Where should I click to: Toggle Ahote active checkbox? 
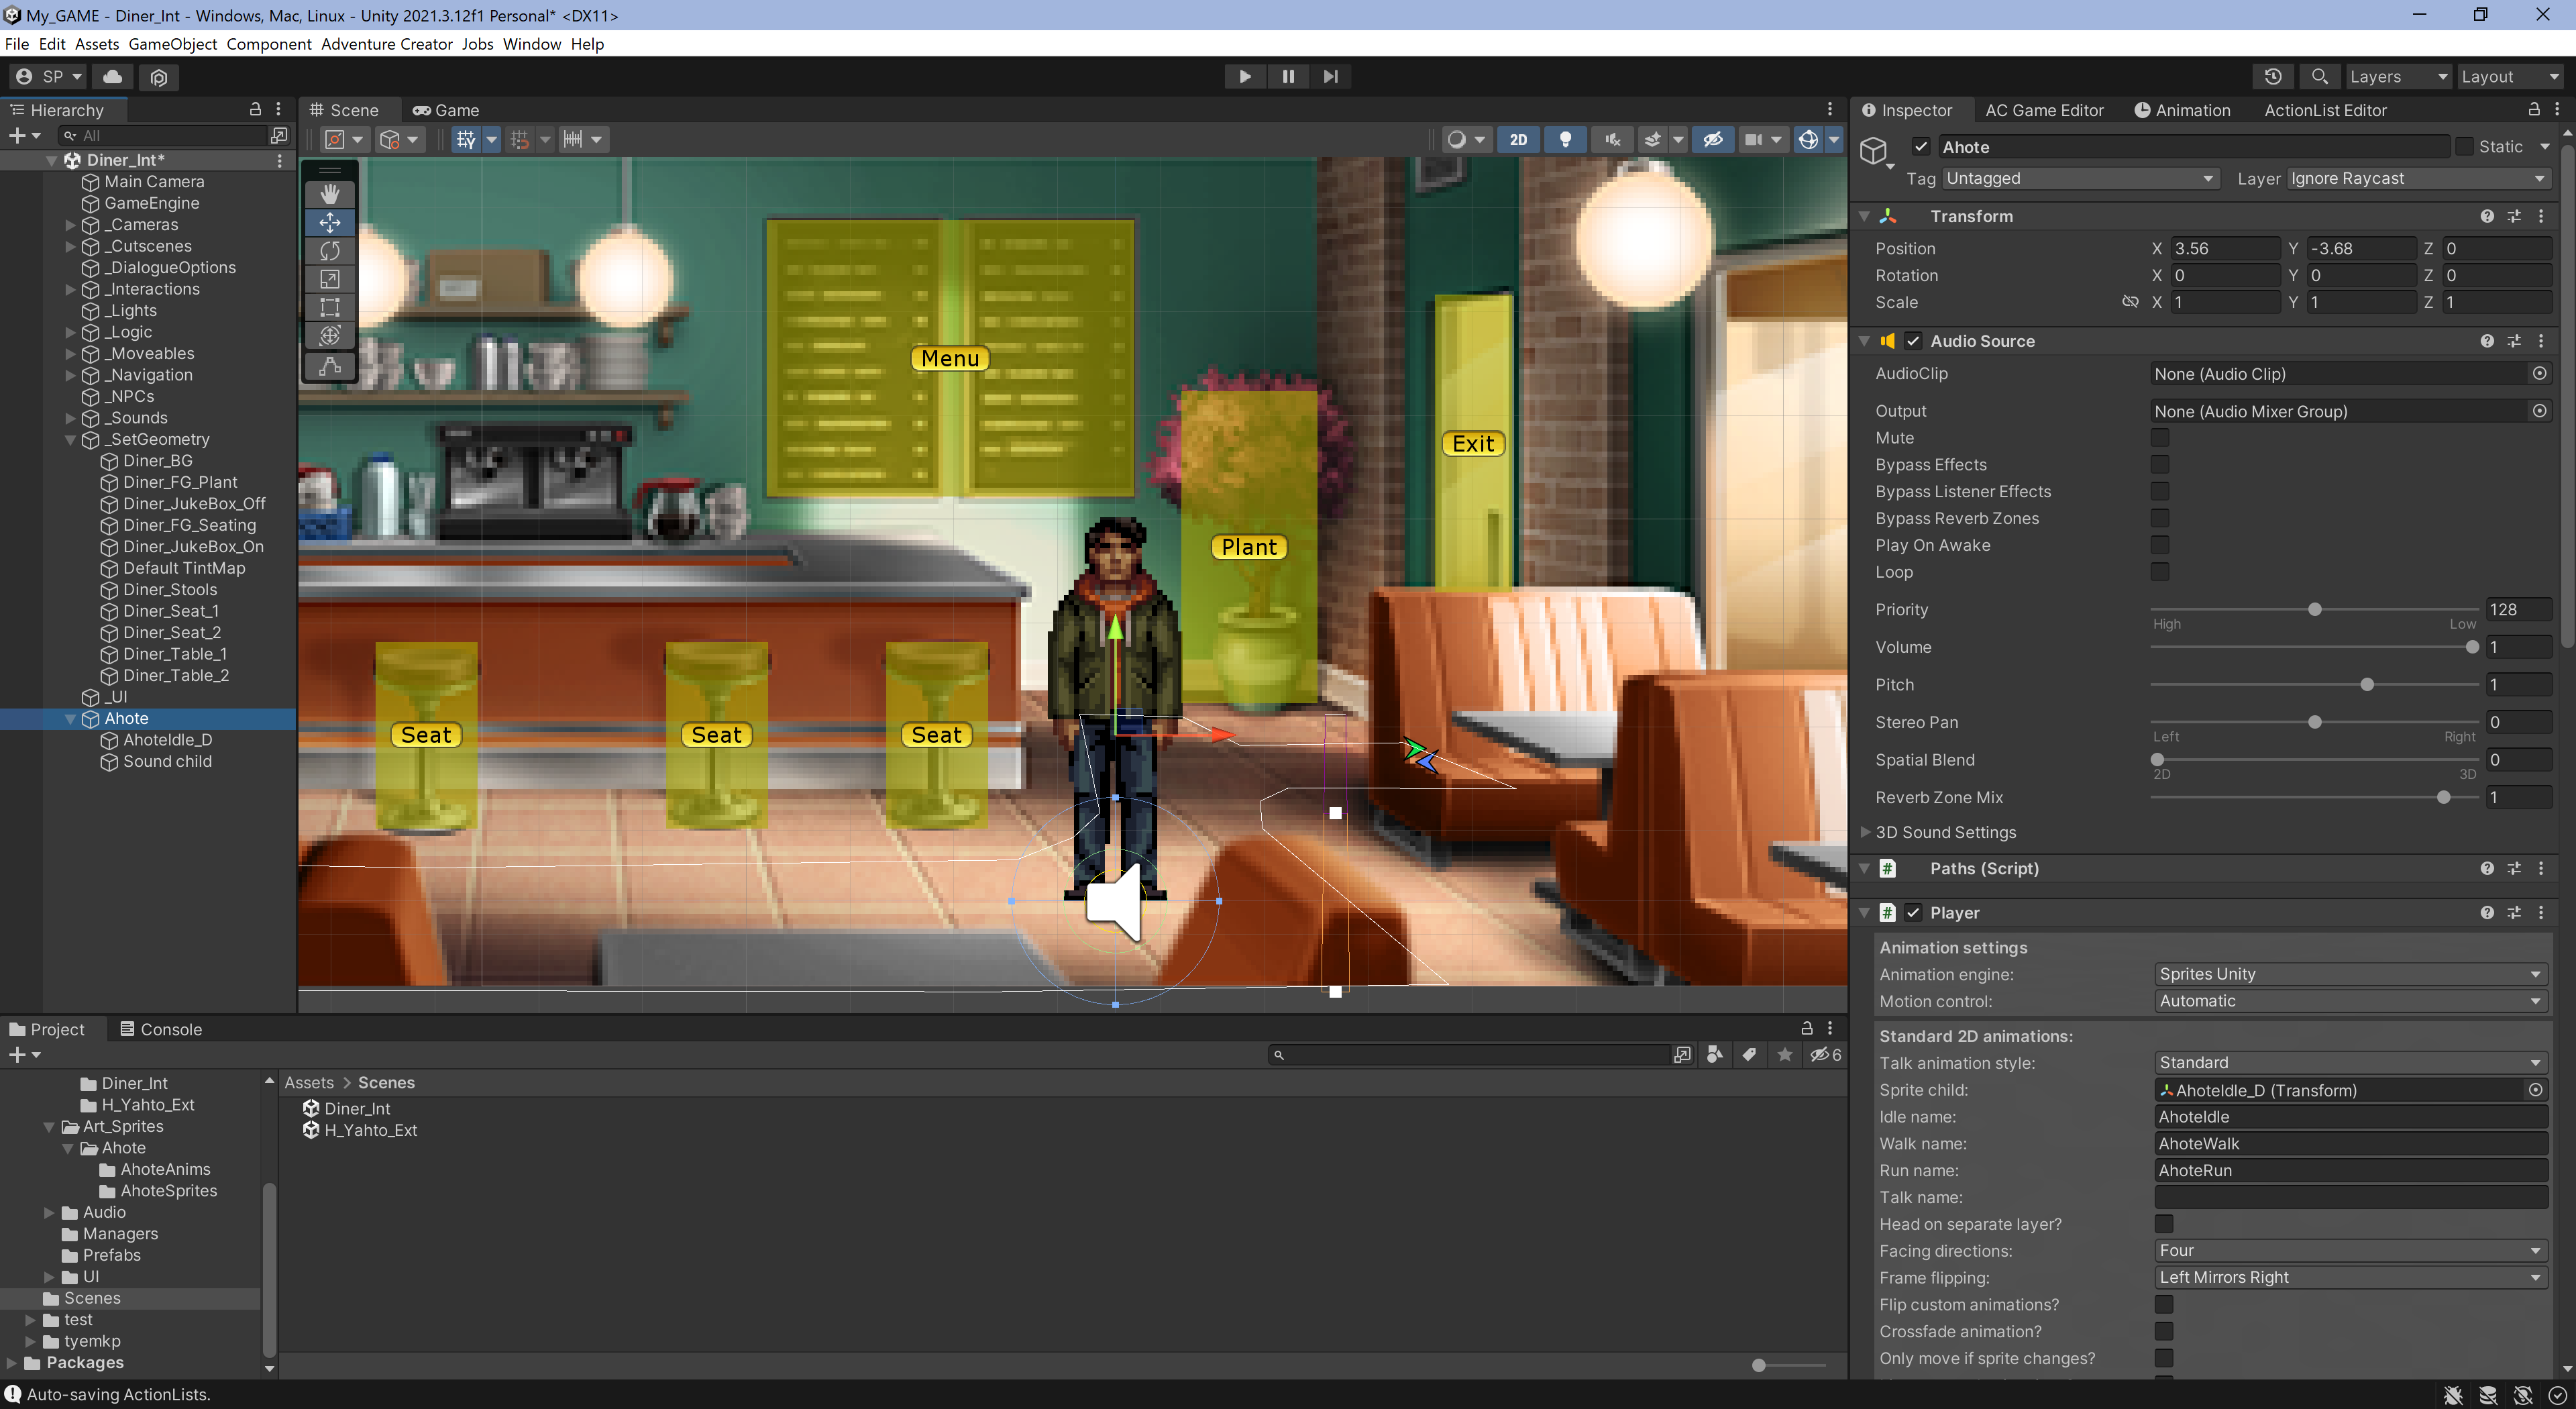coord(1921,147)
